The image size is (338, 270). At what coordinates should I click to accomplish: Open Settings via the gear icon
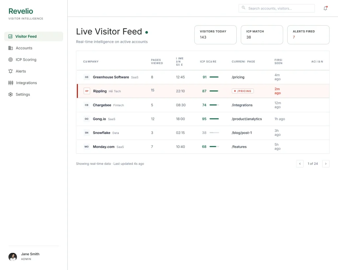click(x=10, y=95)
